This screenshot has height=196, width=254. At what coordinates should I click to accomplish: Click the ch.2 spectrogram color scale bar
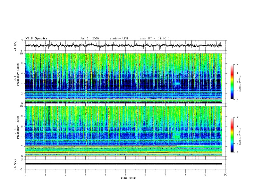pyautogui.click(x=232, y=135)
